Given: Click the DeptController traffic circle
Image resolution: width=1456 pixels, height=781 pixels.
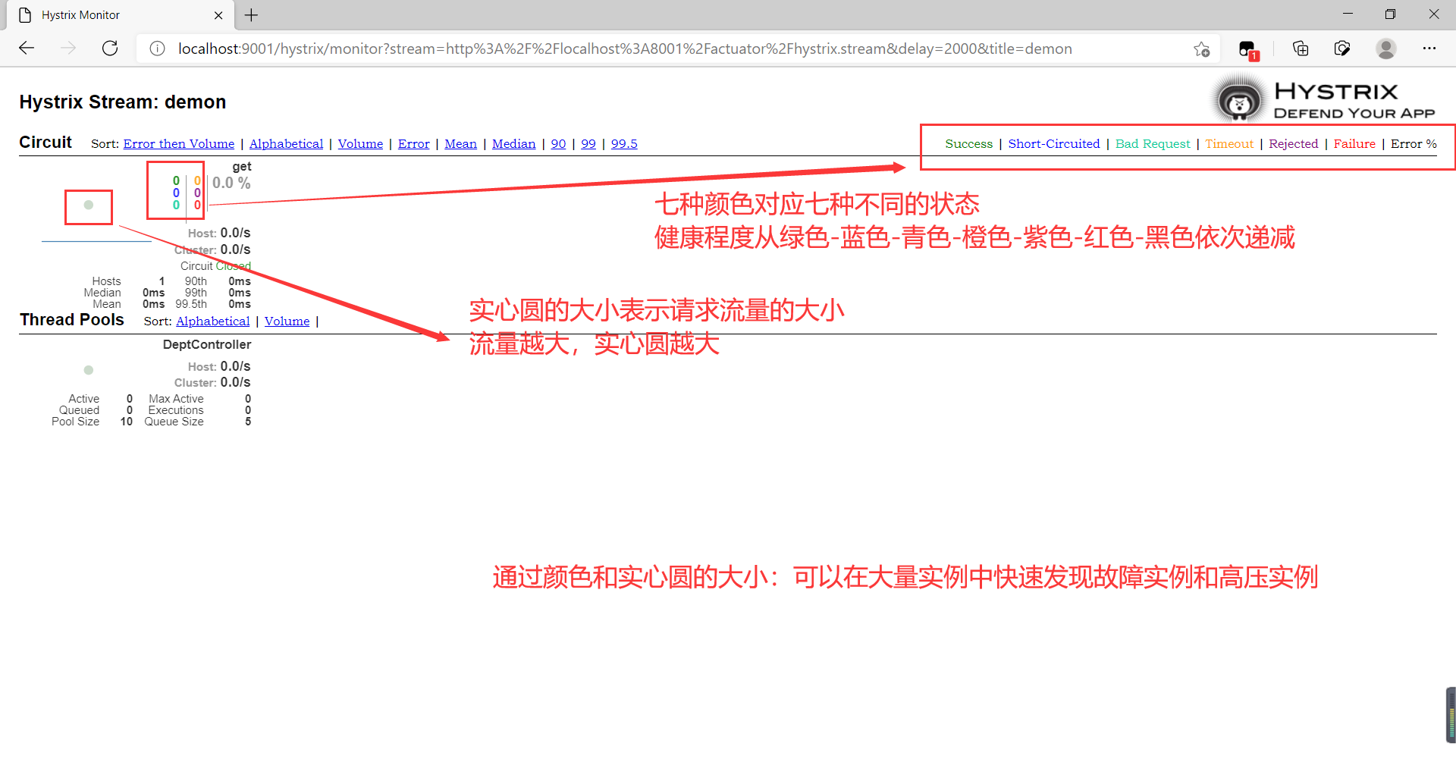Looking at the screenshot, I should 89,370.
